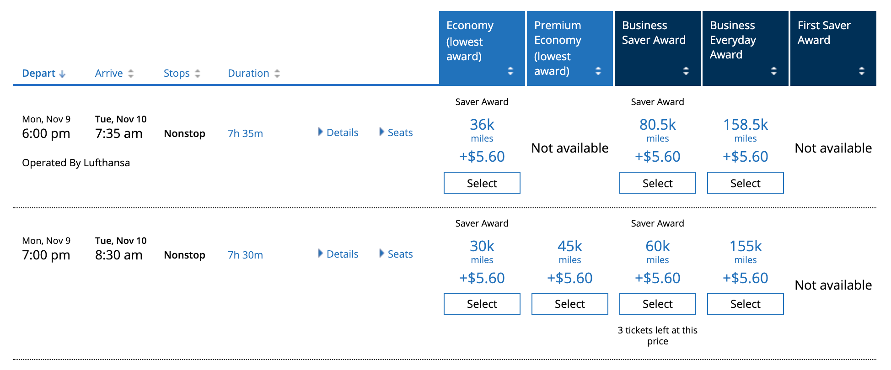Viewport: 891px width, 370px height.
Task: Expand Details for the 6:00 pm flight
Action: pyautogui.click(x=342, y=132)
